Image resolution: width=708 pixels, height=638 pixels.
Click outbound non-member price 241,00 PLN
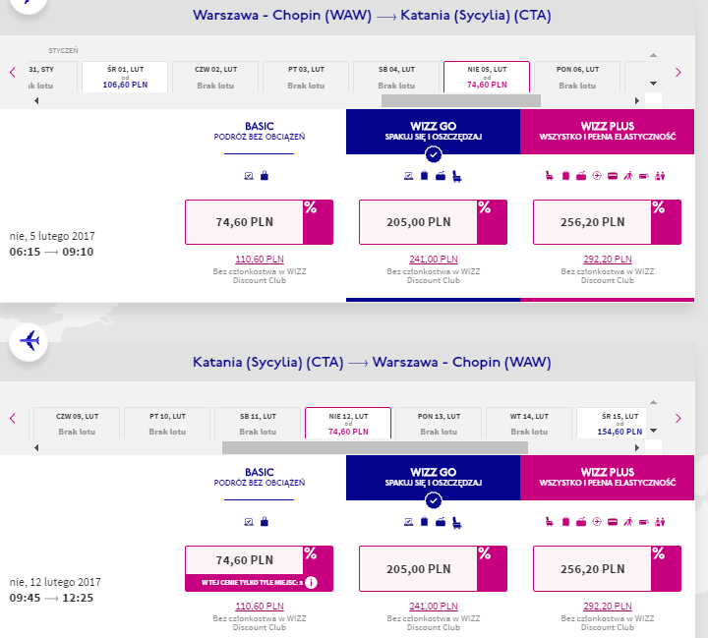(x=433, y=260)
